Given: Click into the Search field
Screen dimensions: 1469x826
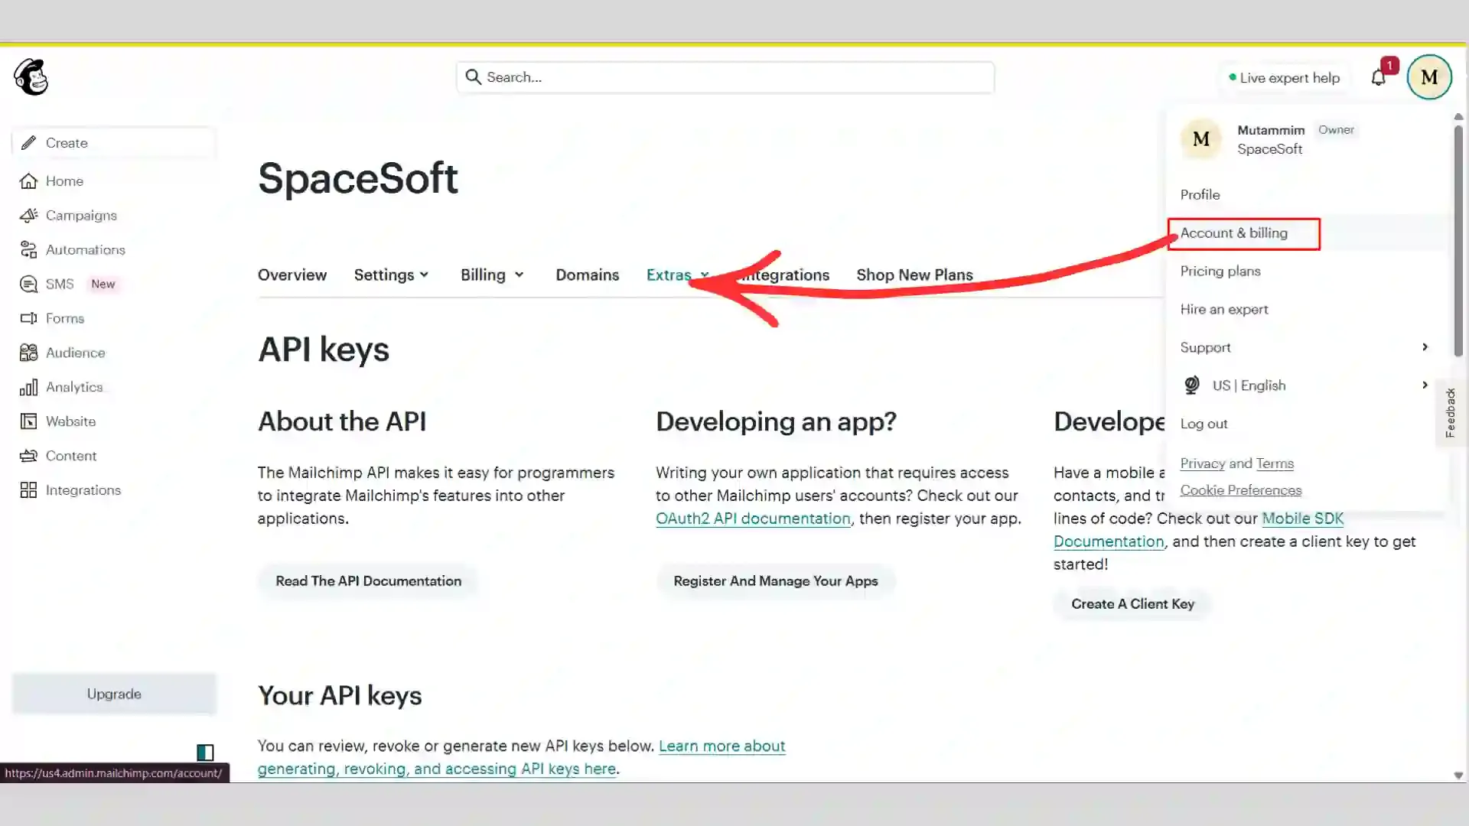Looking at the screenshot, I should [x=725, y=77].
